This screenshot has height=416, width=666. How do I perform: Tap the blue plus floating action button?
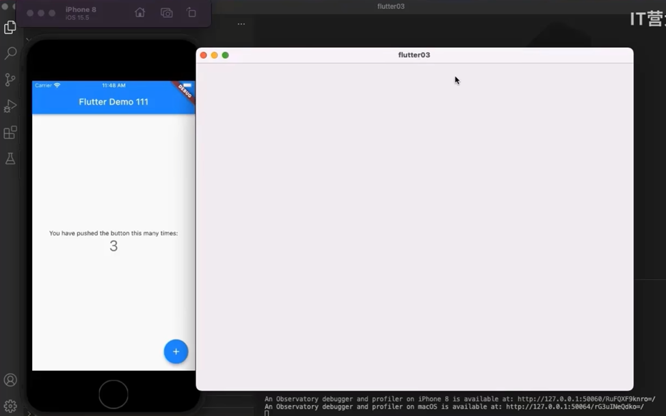176,352
